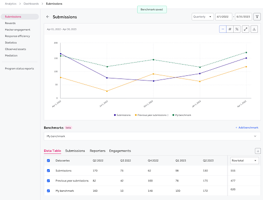Open the Quarterly interval dropdown
This screenshot has height=200, width=263.
[203, 17]
